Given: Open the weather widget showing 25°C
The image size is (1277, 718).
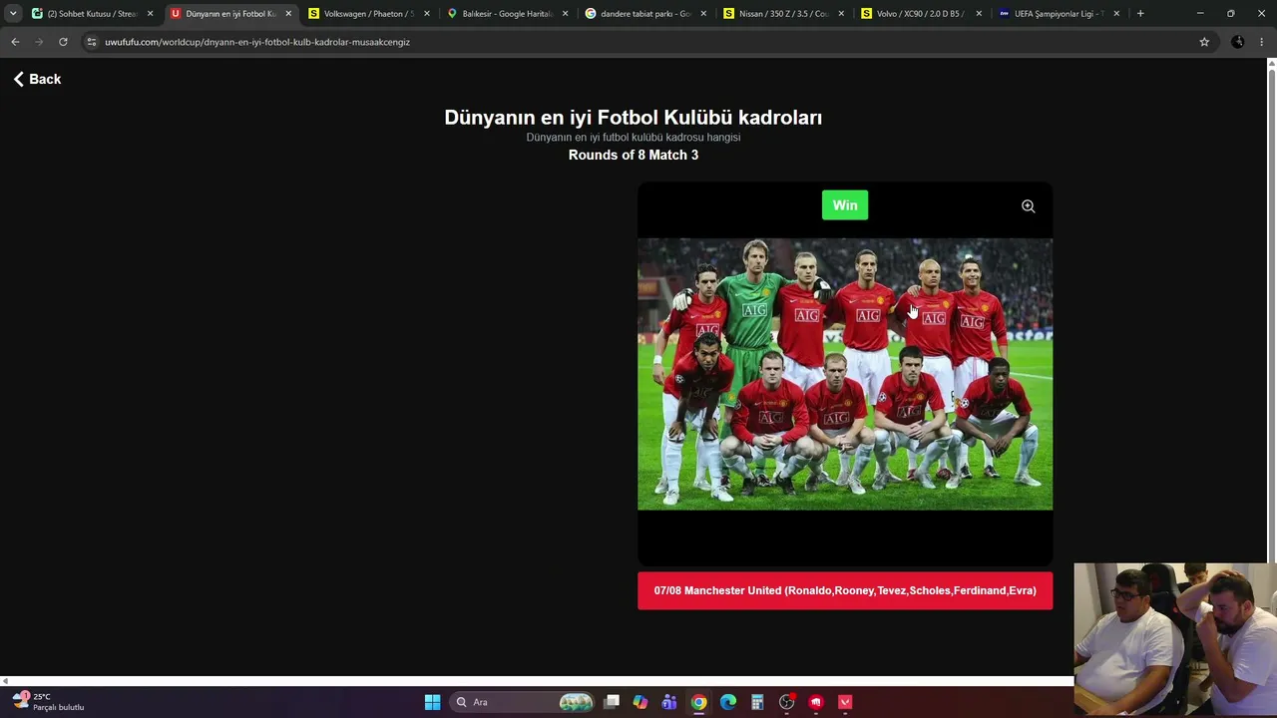Looking at the screenshot, I should (50, 702).
